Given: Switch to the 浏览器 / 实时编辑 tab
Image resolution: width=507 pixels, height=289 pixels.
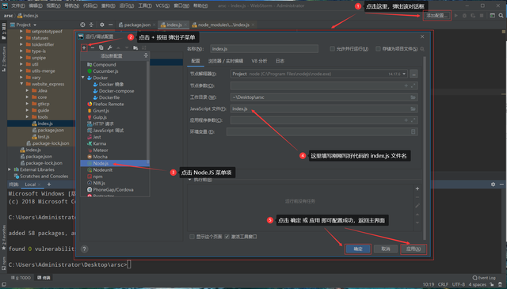Looking at the screenshot, I should pos(225,61).
